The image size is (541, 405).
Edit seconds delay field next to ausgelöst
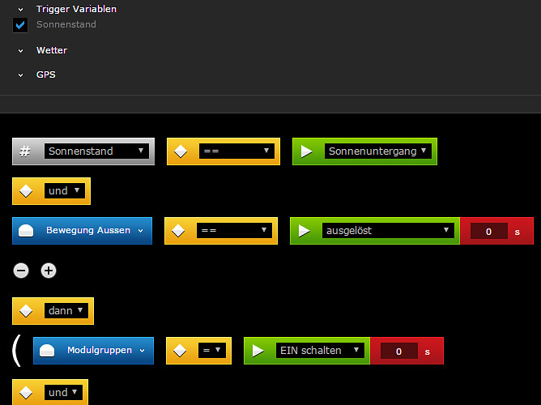point(489,231)
